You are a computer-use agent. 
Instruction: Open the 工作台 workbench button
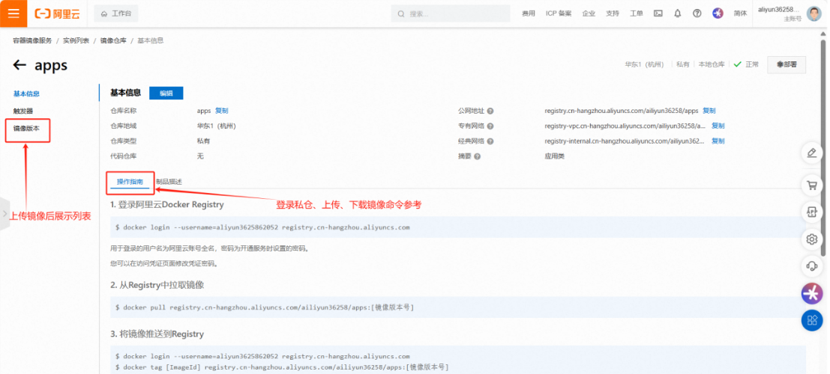coord(116,13)
